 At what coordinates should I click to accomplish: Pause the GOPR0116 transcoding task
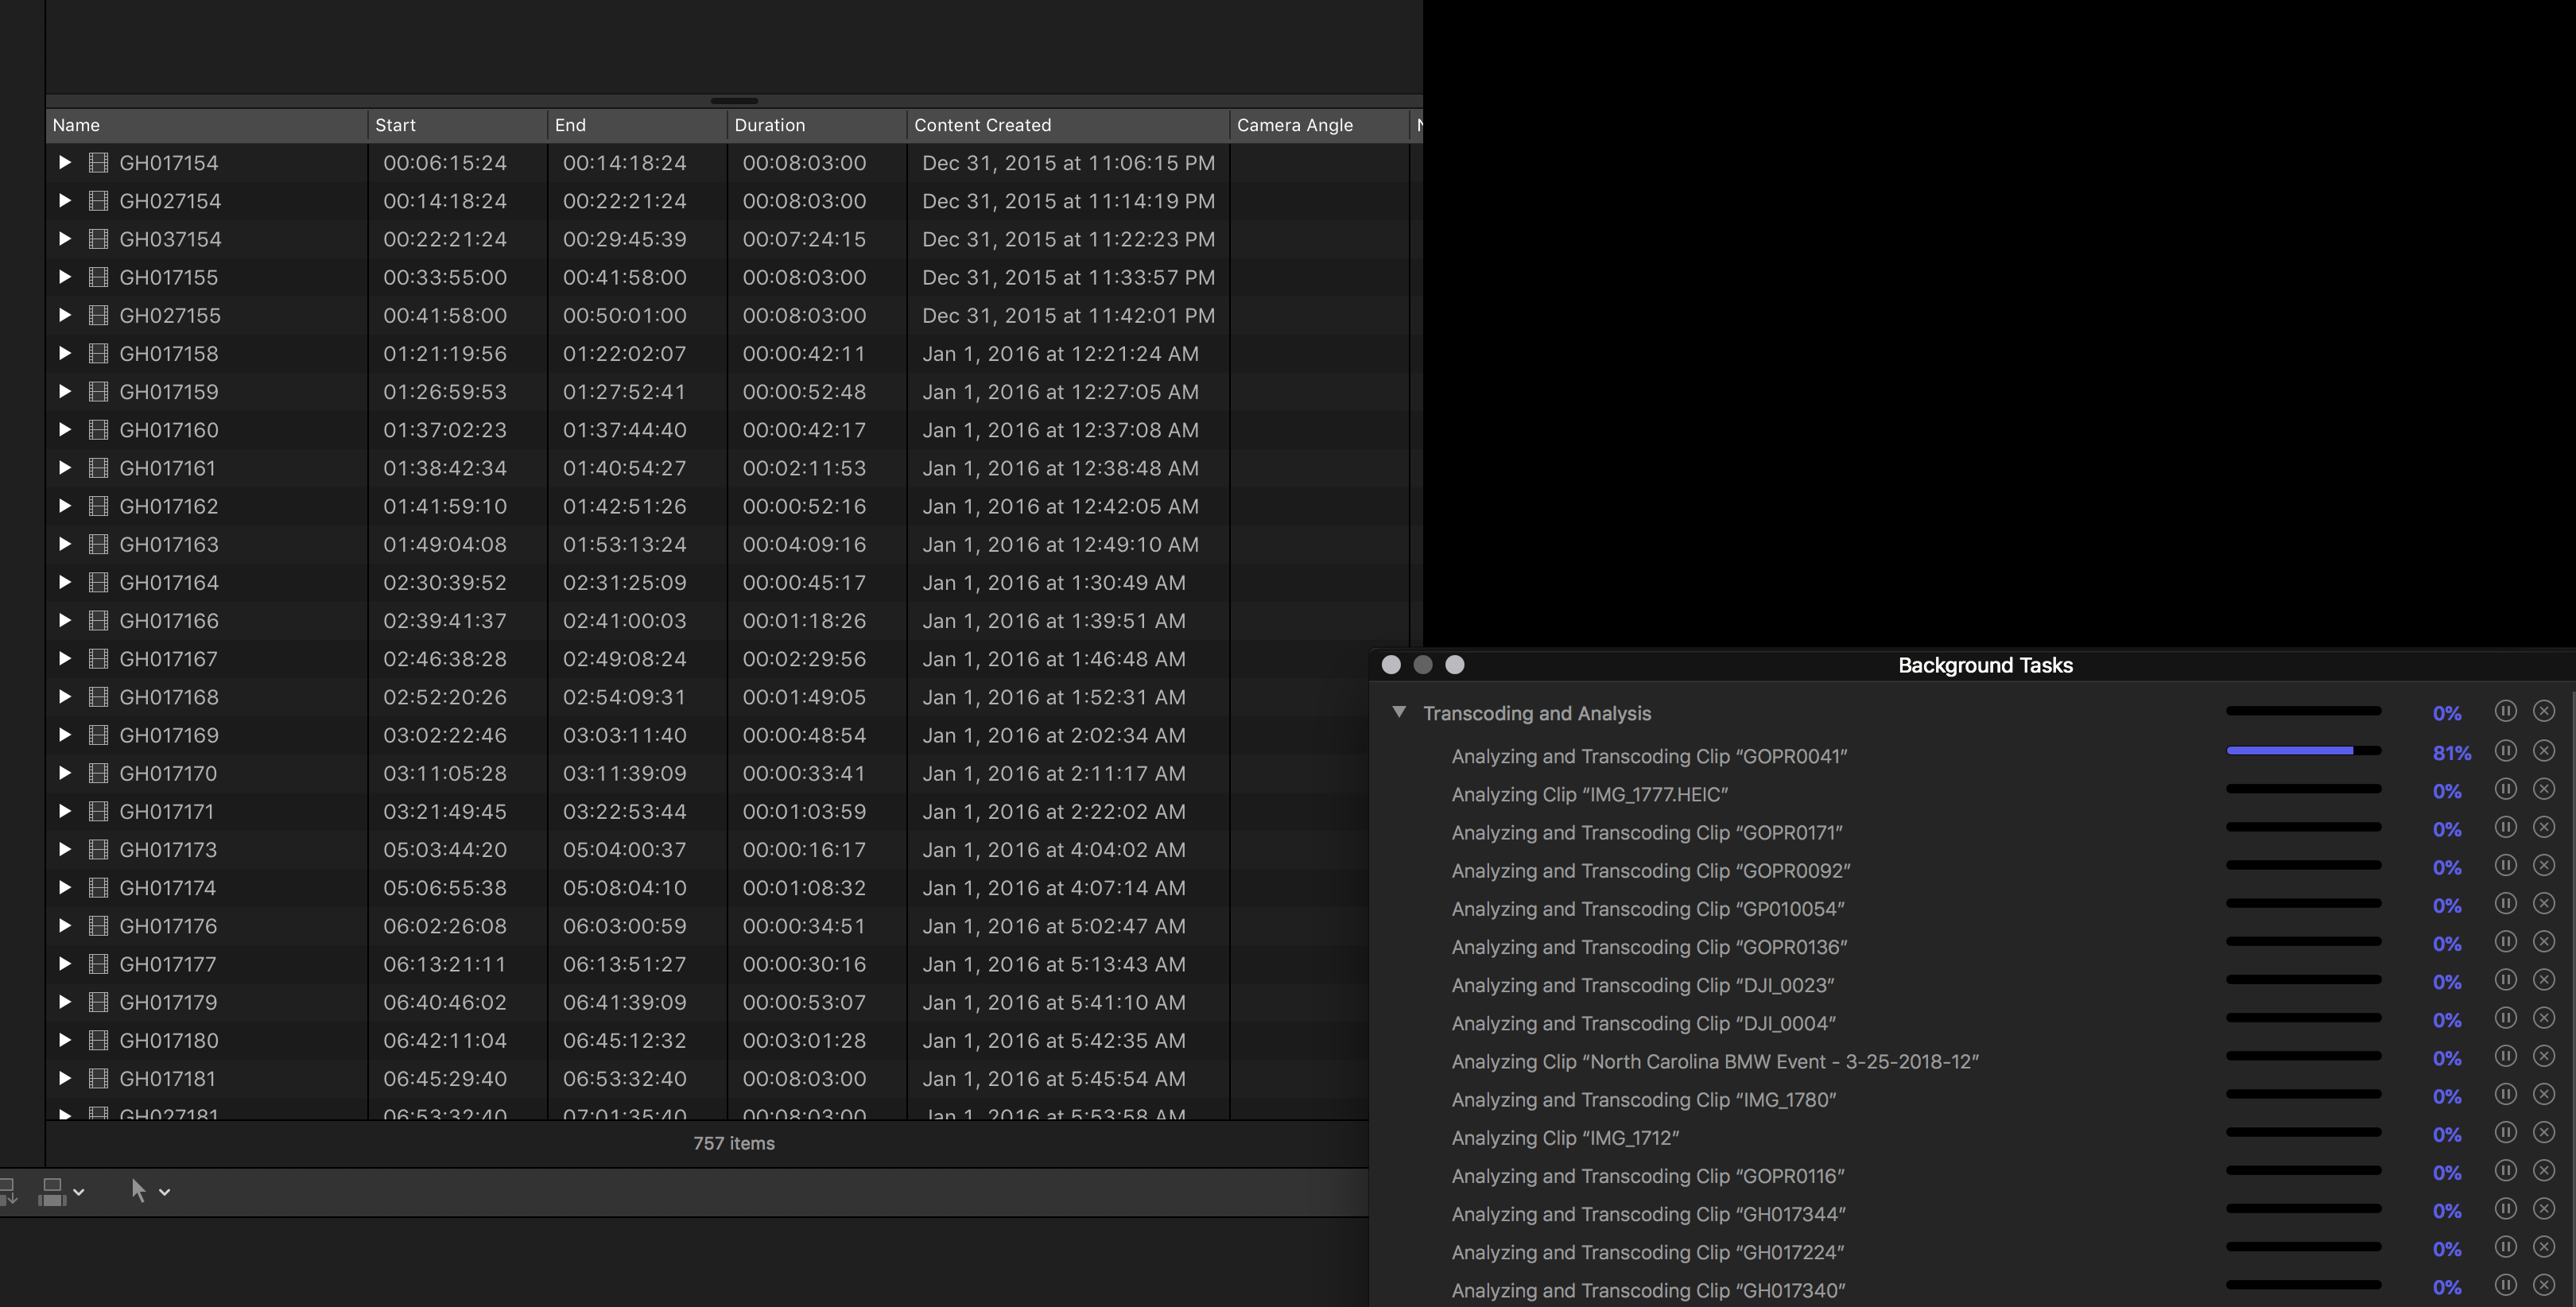pos(2505,1171)
